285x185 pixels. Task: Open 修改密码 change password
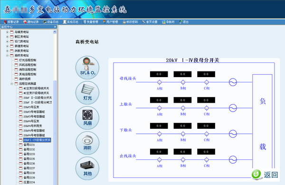point(130,22)
